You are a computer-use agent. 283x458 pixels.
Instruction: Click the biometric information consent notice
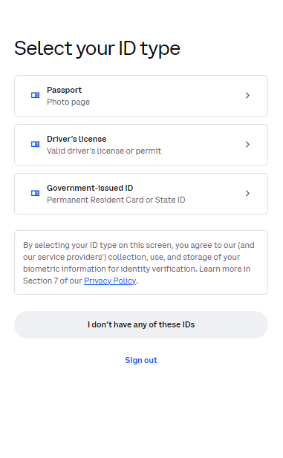141,263
